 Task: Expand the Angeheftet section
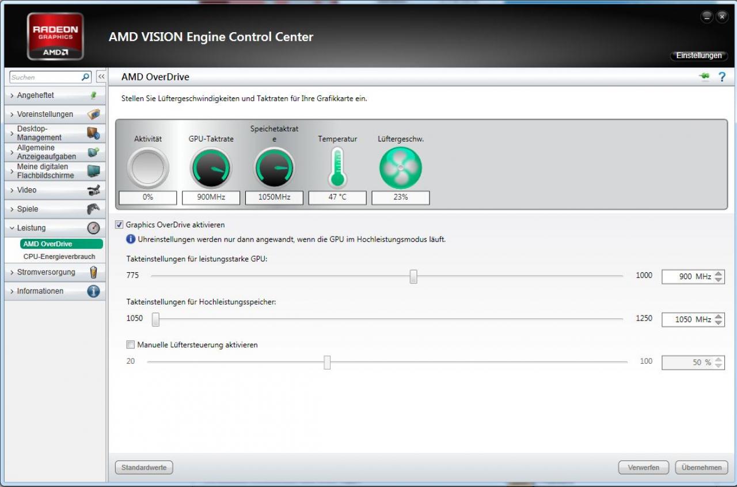(55, 96)
